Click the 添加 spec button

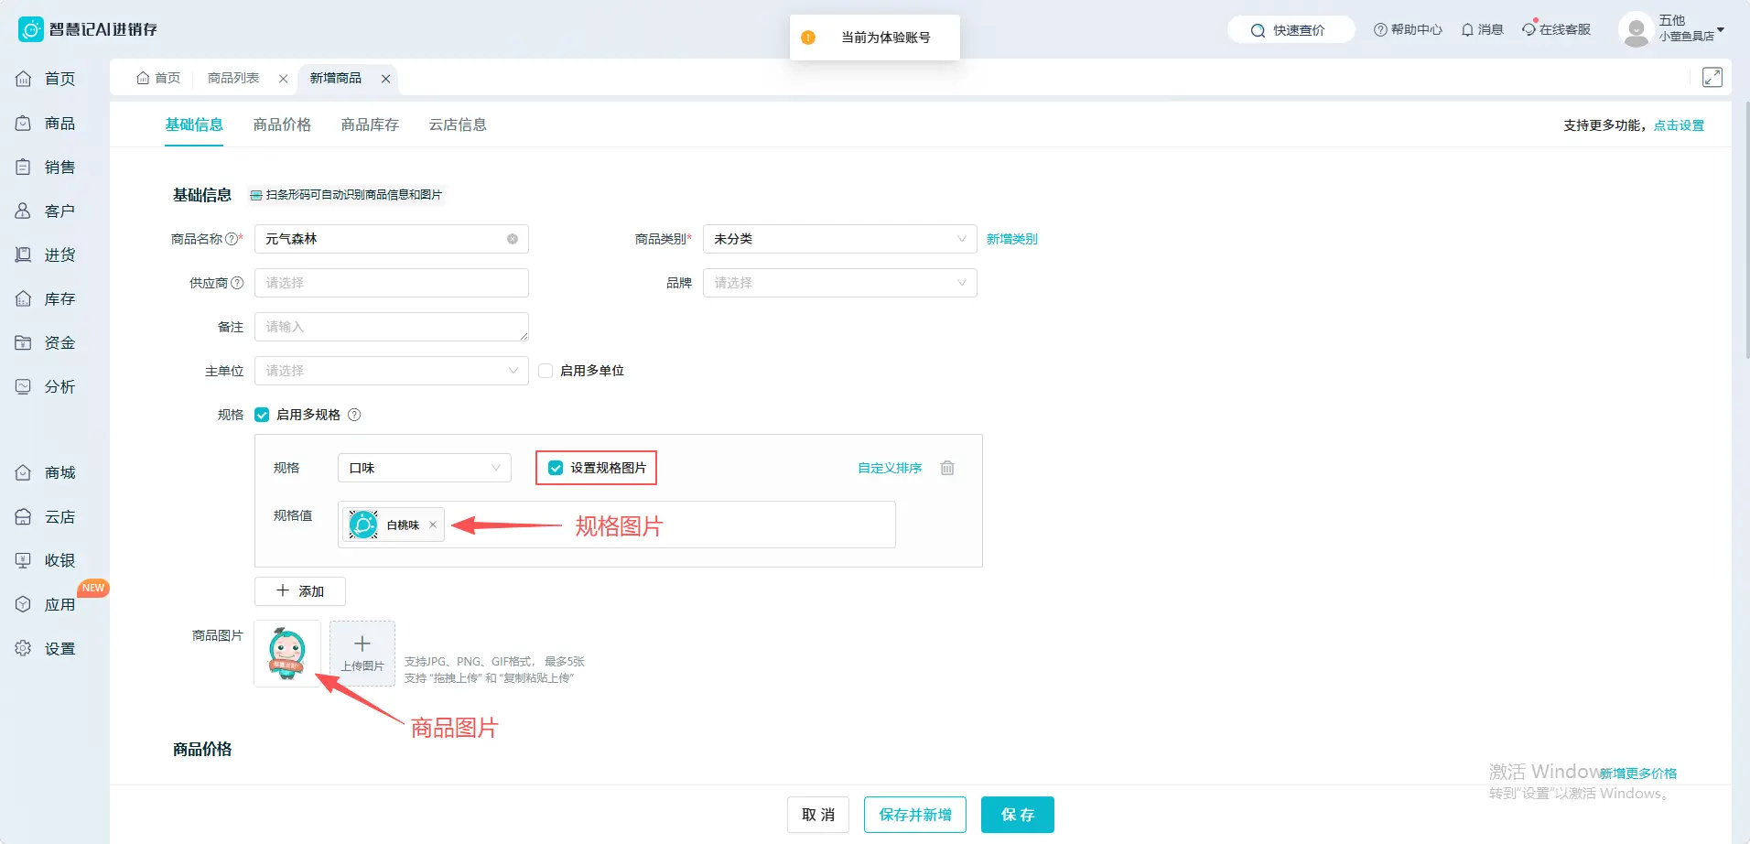point(300,591)
